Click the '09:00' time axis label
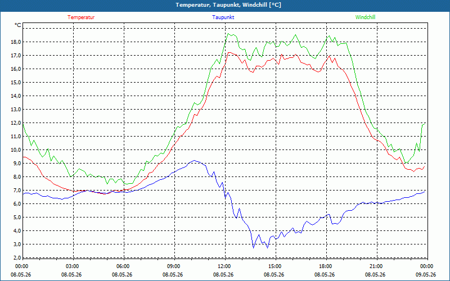Image resolution: width=450 pixels, height=281 pixels. click(173, 266)
